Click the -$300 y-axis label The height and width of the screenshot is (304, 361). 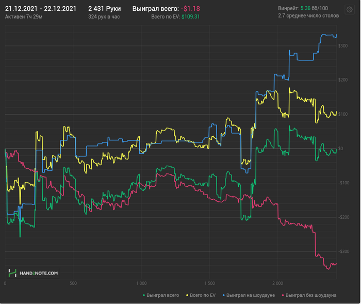(342, 251)
